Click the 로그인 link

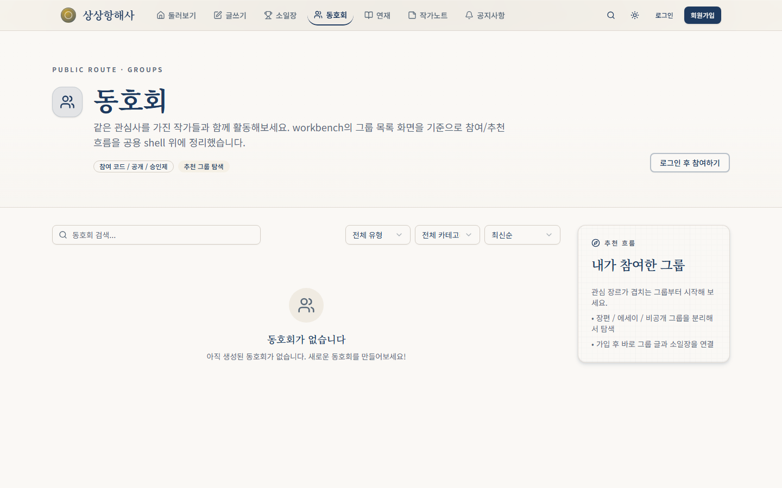point(664,15)
